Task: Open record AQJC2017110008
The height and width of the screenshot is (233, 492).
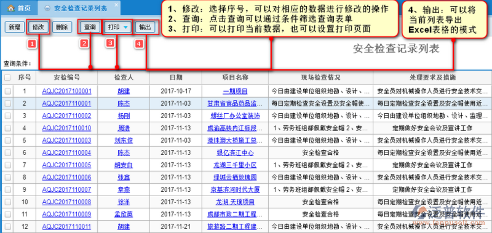Action: pos(66,202)
